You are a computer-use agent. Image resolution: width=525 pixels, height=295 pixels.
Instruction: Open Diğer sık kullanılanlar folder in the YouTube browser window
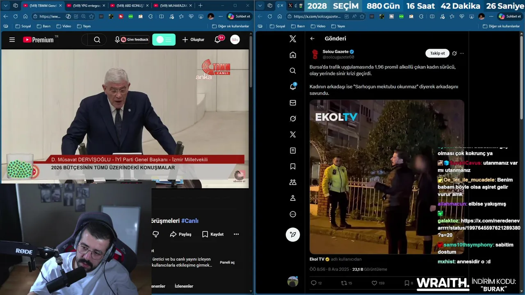(231, 26)
